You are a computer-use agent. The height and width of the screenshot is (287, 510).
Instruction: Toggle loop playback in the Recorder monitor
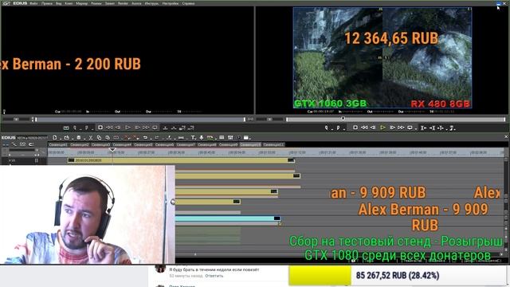click(x=410, y=128)
